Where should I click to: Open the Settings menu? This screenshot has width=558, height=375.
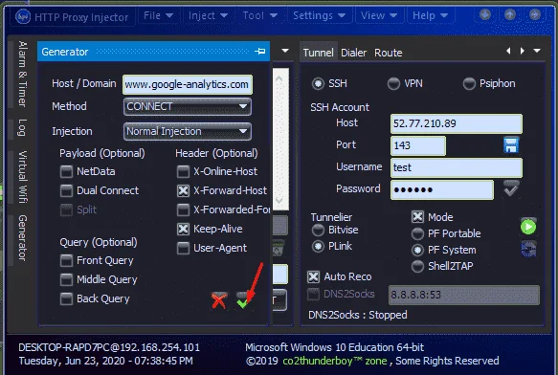pos(319,15)
